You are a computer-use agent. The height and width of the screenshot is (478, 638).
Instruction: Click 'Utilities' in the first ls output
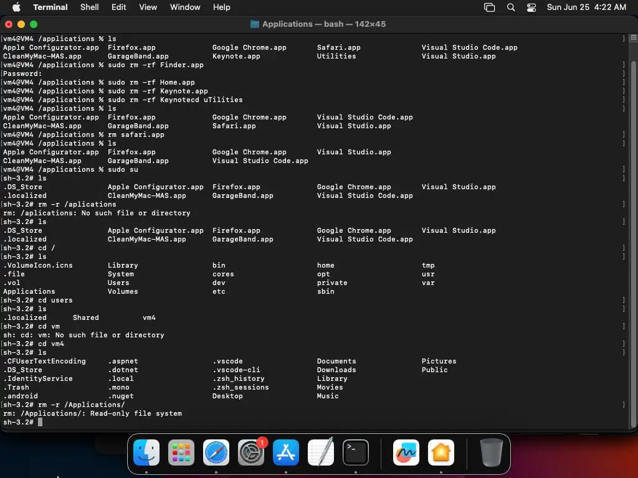pyautogui.click(x=336, y=56)
